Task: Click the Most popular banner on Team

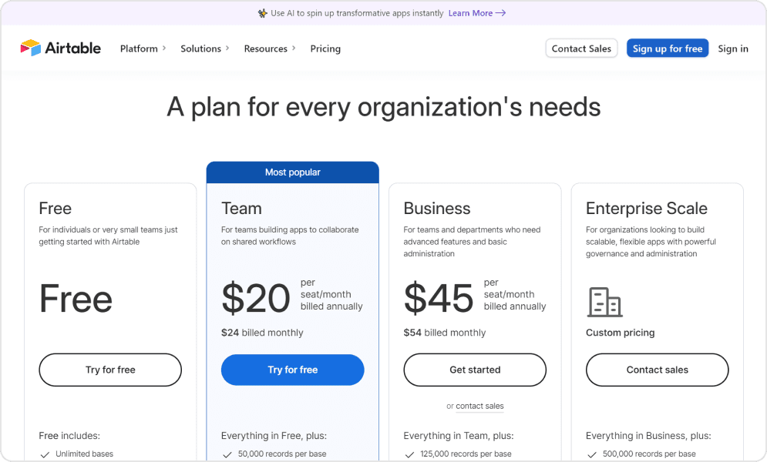Action: point(292,172)
